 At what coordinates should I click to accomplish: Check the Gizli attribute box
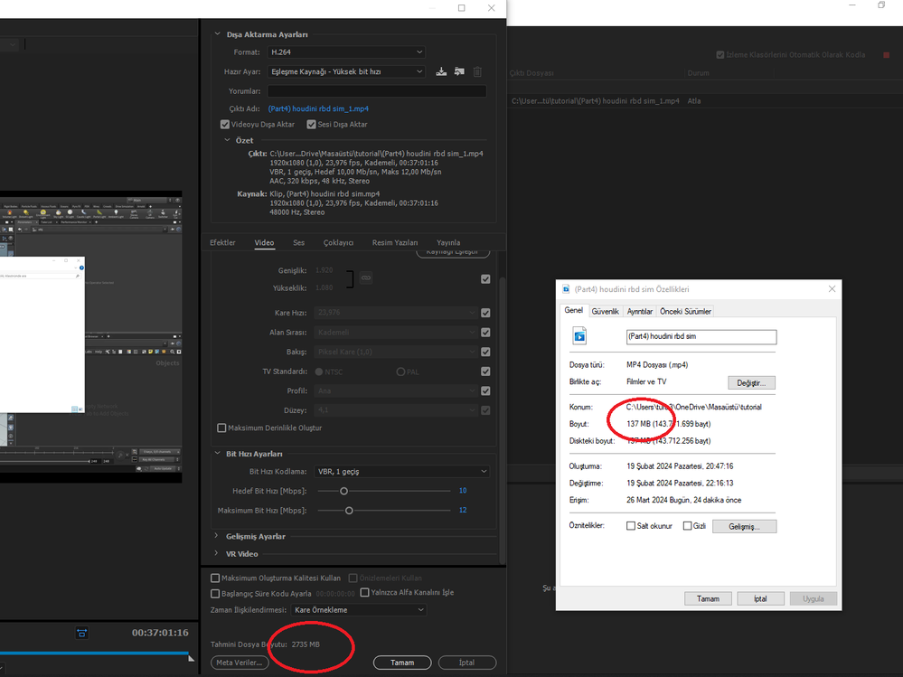click(x=687, y=525)
